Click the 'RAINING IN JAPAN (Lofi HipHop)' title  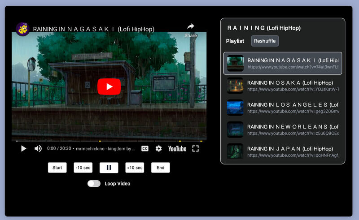coord(290,149)
